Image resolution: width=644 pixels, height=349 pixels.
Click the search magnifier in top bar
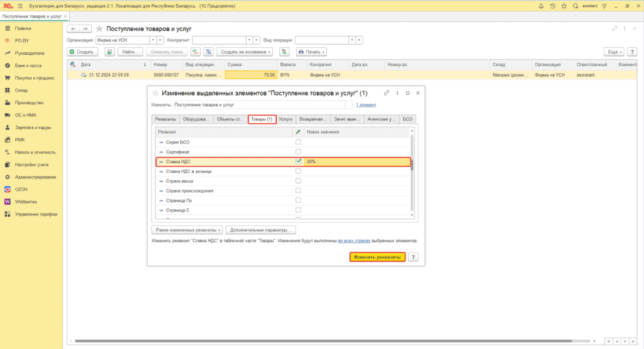[575, 6]
